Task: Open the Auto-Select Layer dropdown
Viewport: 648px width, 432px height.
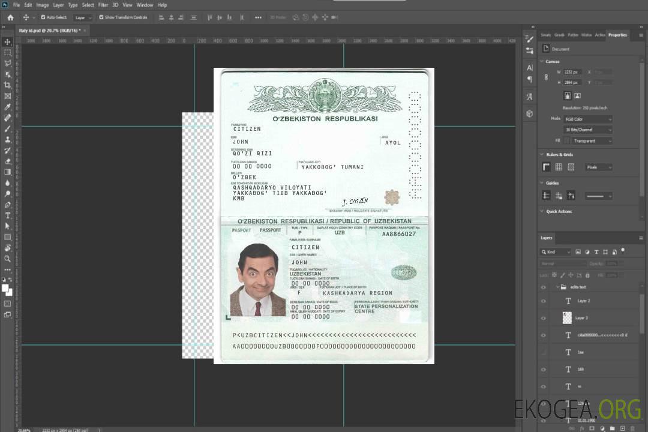Action: [83, 17]
